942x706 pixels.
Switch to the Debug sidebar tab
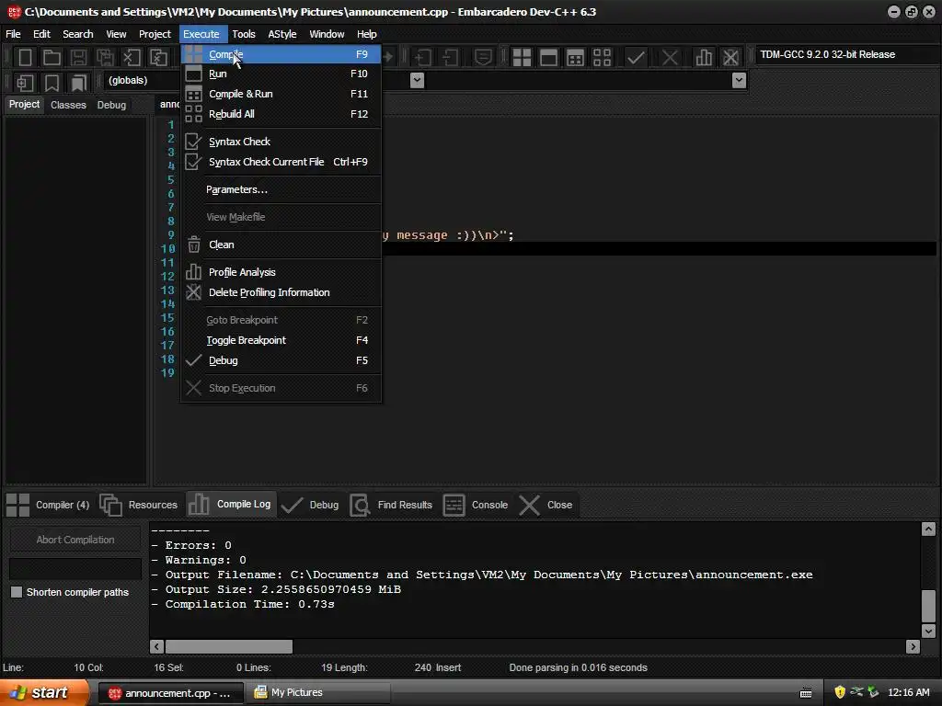point(111,105)
